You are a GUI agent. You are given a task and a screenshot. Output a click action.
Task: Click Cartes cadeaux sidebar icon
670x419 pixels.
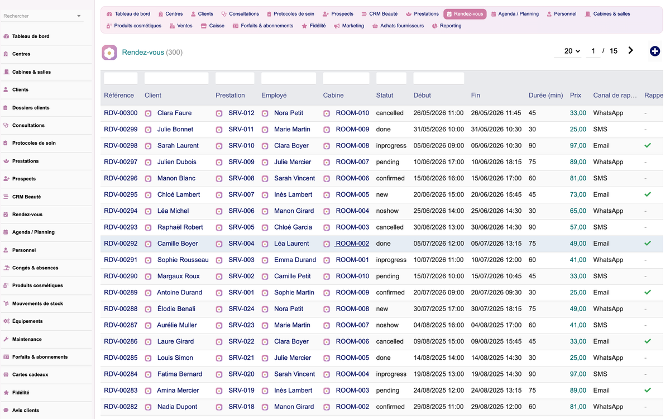point(6,375)
